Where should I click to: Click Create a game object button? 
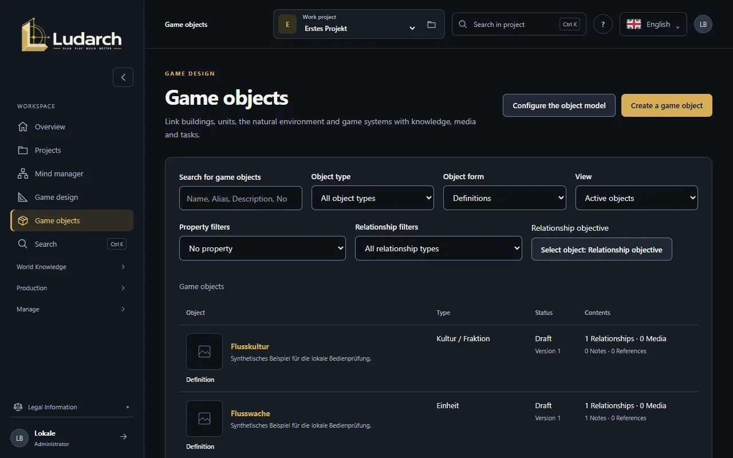pyautogui.click(x=667, y=105)
